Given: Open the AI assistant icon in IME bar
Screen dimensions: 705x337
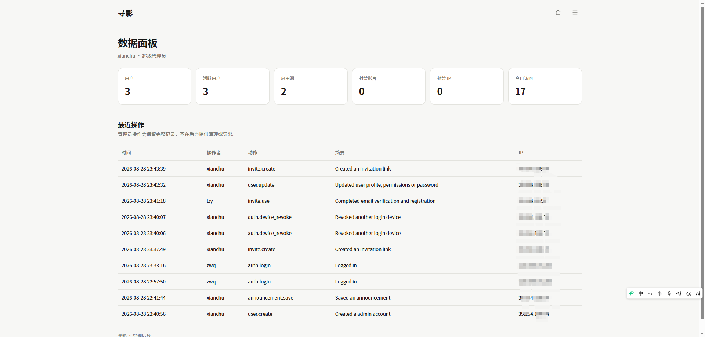Looking at the screenshot, I should [698, 293].
